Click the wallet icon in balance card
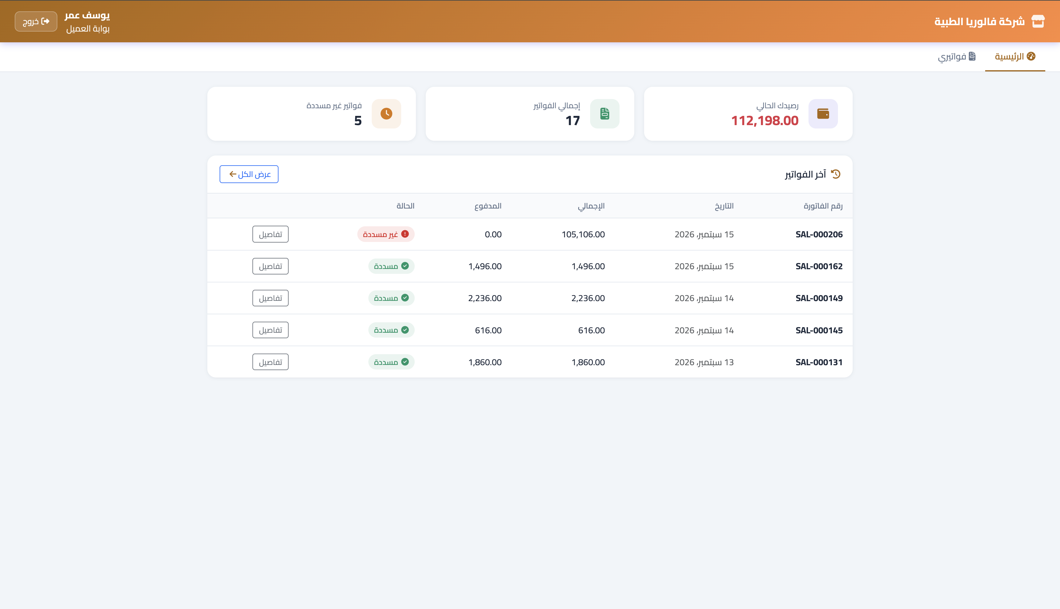The width and height of the screenshot is (1060, 609). pyautogui.click(x=823, y=114)
